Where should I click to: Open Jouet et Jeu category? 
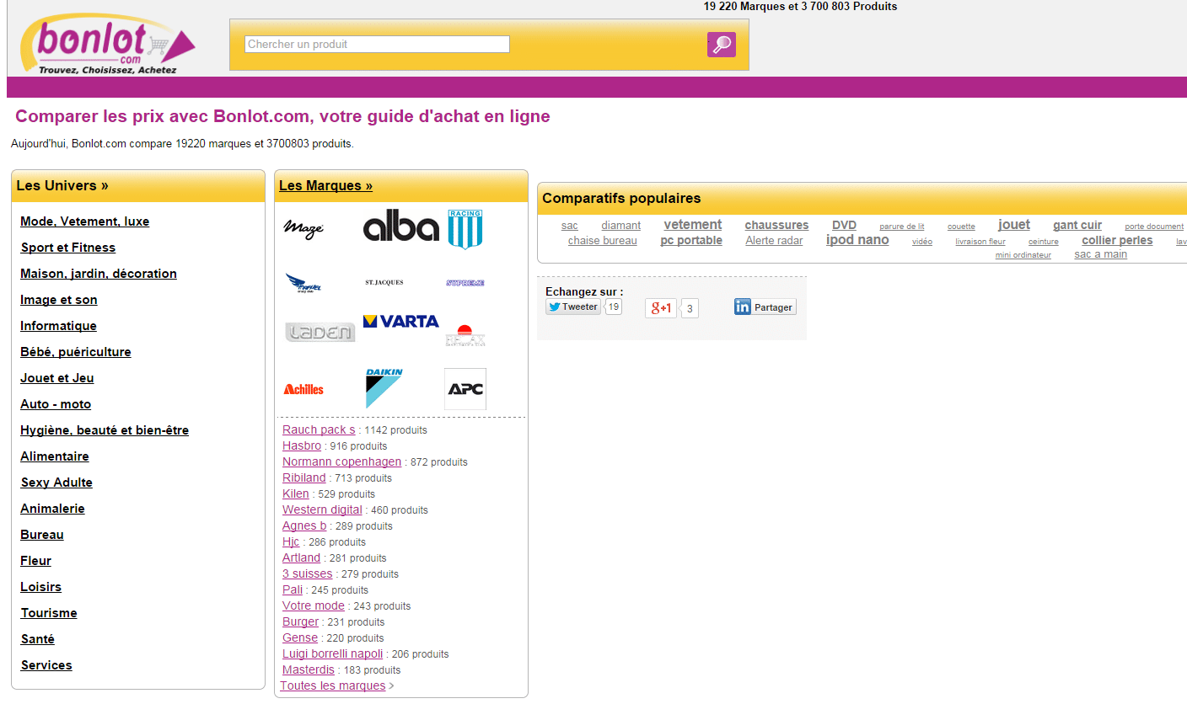tap(57, 378)
